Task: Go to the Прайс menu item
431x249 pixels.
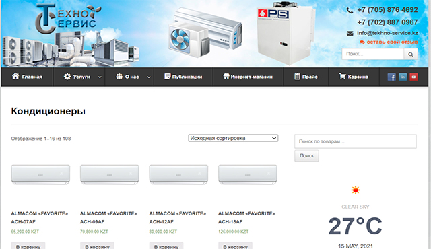Action: 306,77
